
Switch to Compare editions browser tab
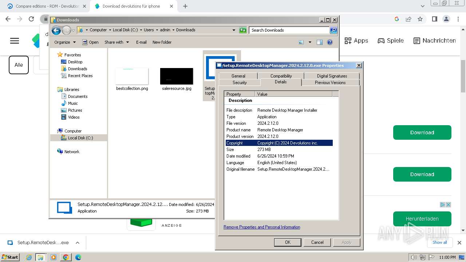47,6
